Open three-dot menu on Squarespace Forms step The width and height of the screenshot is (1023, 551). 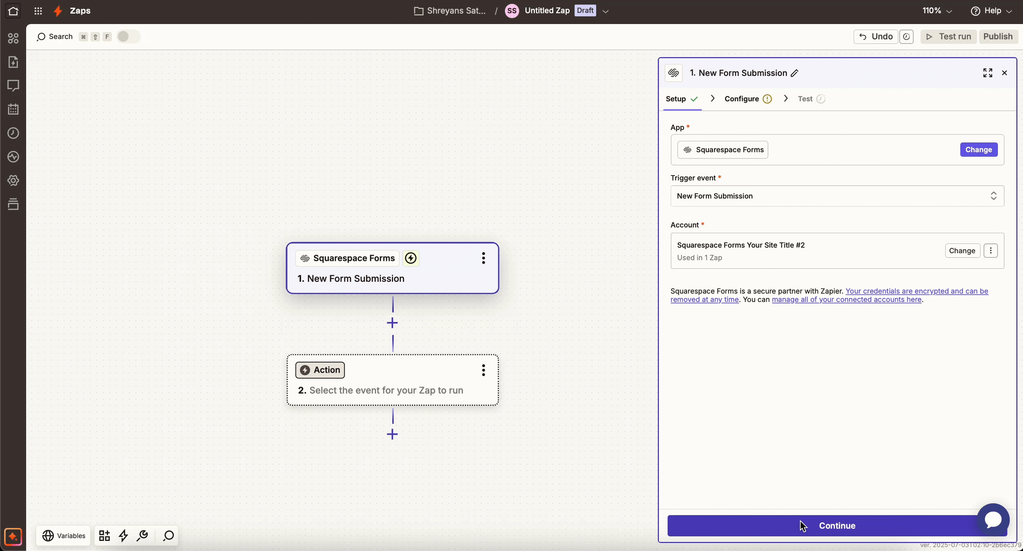point(483,258)
